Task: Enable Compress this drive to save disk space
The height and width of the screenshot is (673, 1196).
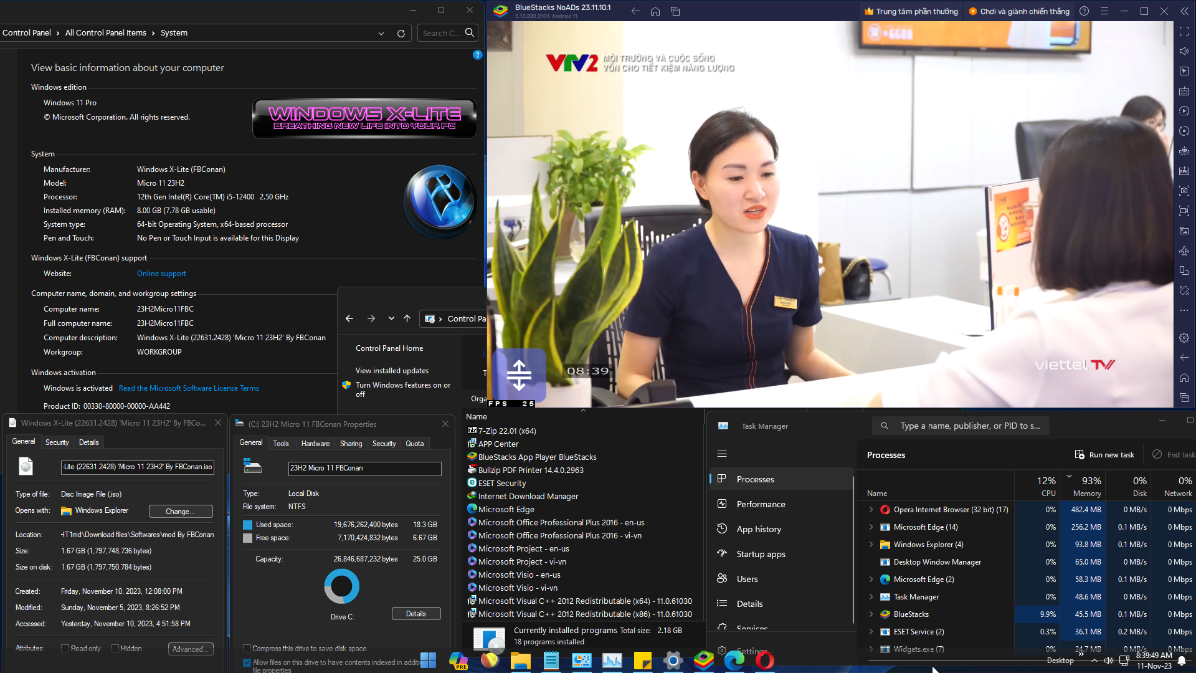Action: [247, 649]
